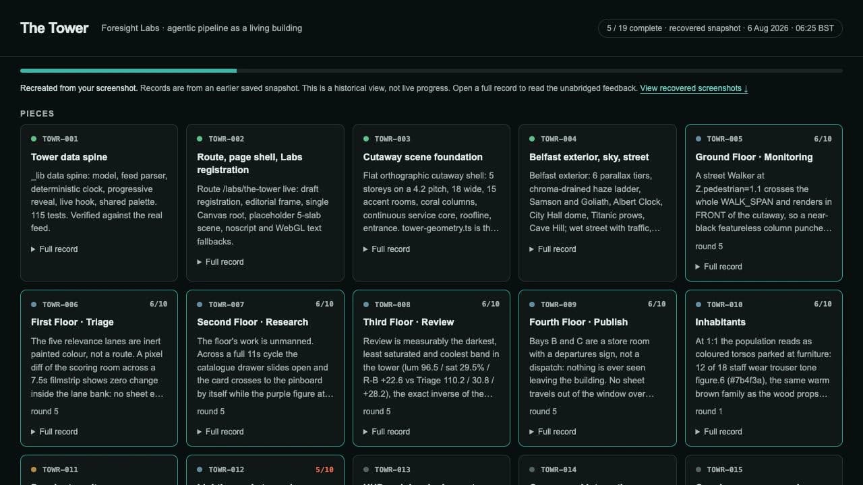Click blue status dot on TOWR-010
This screenshot has height=485, width=863.
698,304
